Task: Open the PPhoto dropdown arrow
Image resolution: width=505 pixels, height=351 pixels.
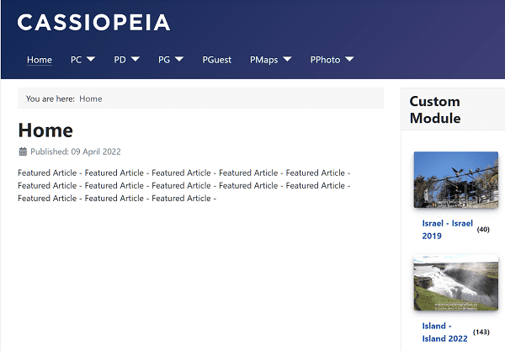Action: [349, 60]
